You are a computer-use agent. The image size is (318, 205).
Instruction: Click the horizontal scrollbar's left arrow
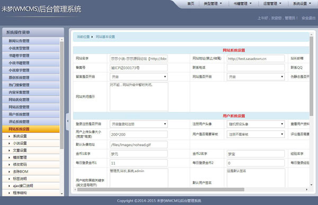click(x=75, y=190)
